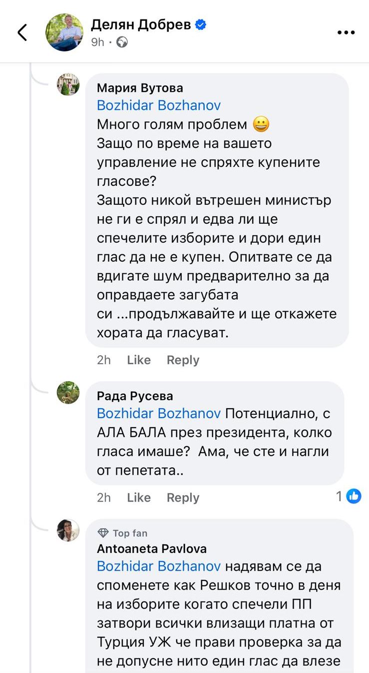Like Рада Русева's comment

click(x=139, y=498)
